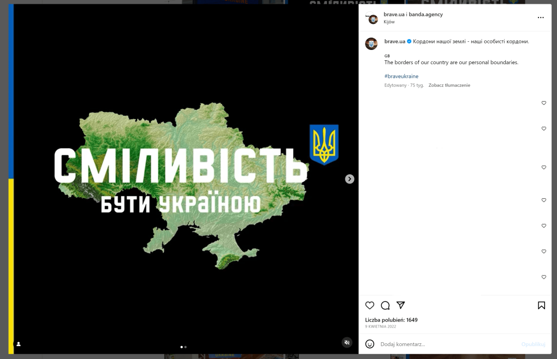Screen dimensions: 557x359
Task: Show tagged people via person icon
Action: pyautogui.click(x=18, y=344)
